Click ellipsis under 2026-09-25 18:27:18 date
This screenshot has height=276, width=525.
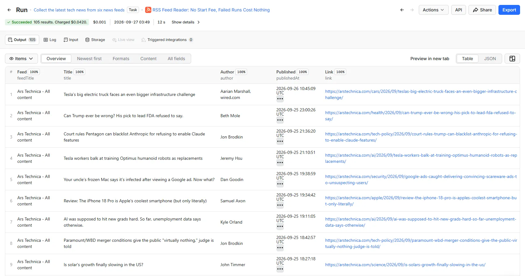(x=280, y=269)
